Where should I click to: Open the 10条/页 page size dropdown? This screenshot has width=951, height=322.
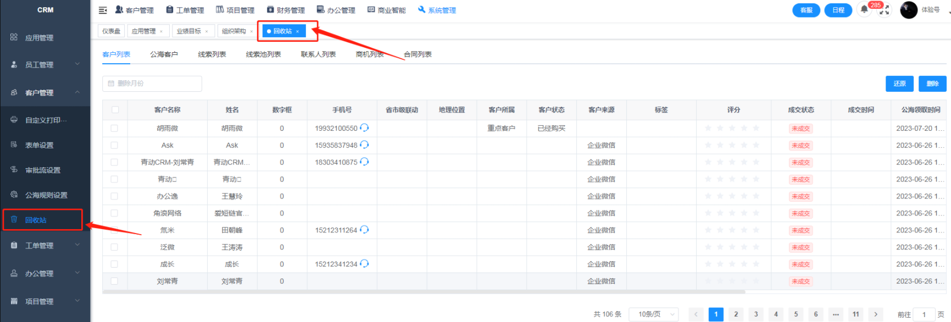pyautogui.click(x=654, y=314)
